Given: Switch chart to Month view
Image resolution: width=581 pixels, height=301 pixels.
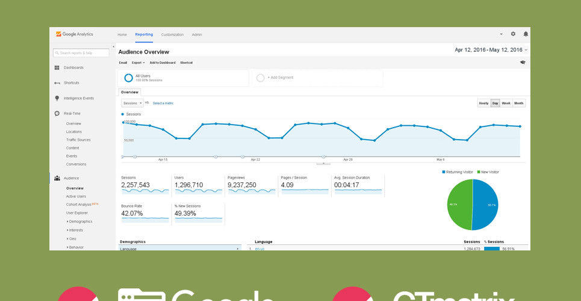Looking at the screenshot, I should click(519, 103).
